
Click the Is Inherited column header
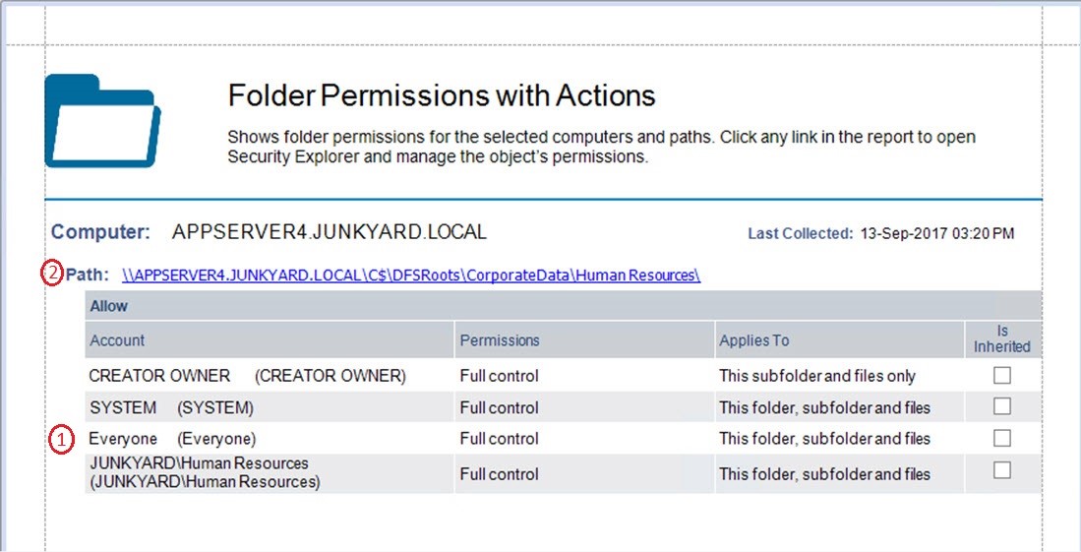(1001, 338)
